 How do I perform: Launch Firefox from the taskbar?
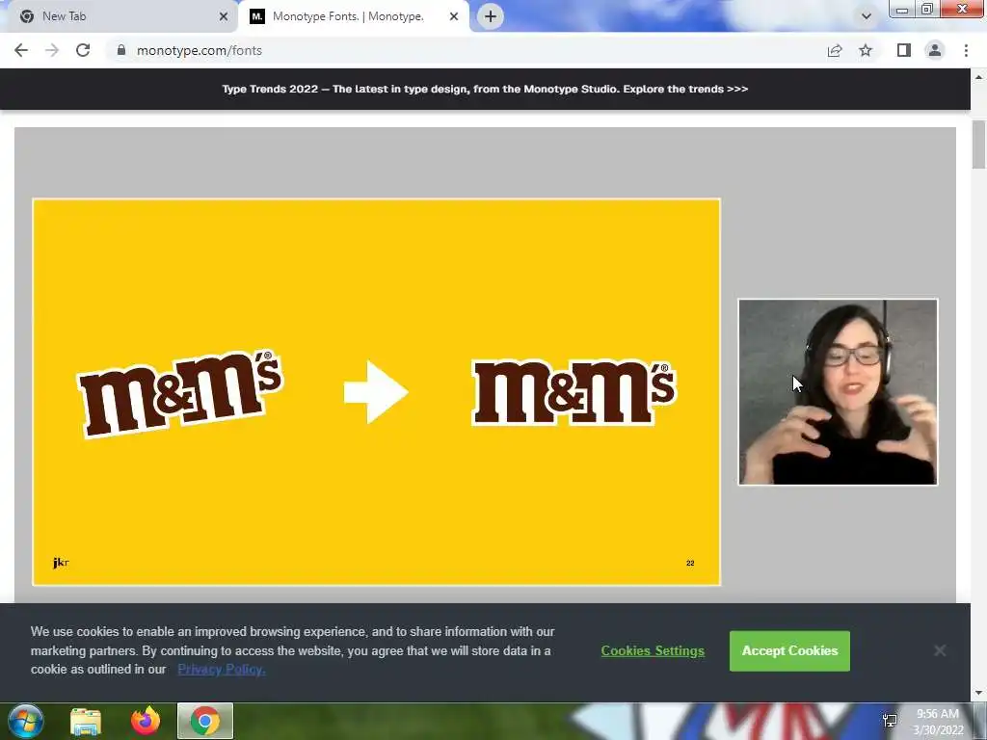click(146, 721)
